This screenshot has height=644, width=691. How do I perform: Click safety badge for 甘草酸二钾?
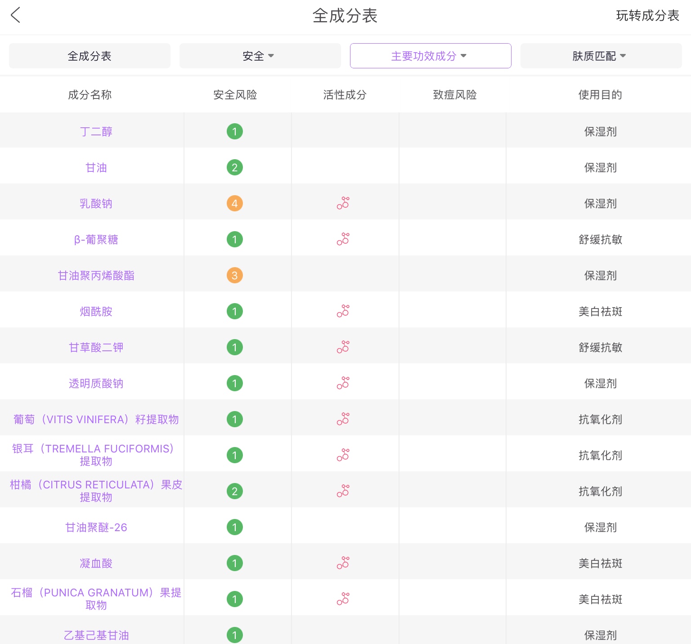point(234,347)
